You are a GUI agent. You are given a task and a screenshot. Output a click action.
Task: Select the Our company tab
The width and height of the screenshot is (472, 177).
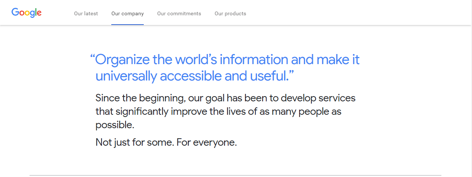coord(127,13)
